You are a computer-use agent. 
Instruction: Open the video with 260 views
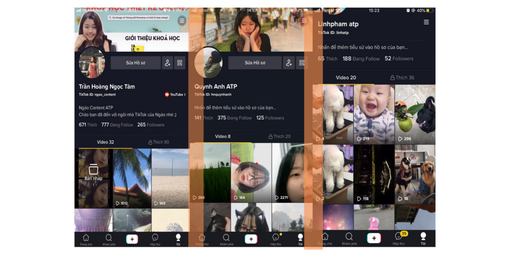pyautogui.click(x=209, y=172)
